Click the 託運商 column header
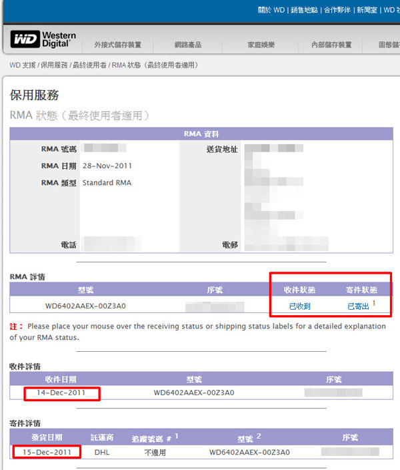The width and height of the screenshot is (400, 470). (x=102, y=437)
